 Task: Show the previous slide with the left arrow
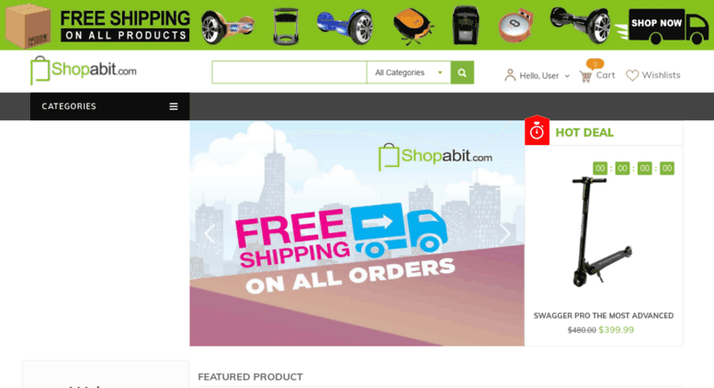point(210,234)
